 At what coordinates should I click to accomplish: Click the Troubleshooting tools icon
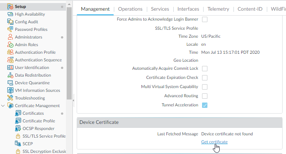11,98
